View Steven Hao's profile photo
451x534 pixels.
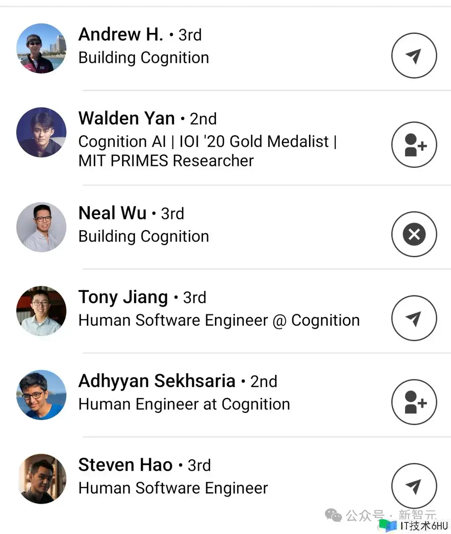coord(41,478)
